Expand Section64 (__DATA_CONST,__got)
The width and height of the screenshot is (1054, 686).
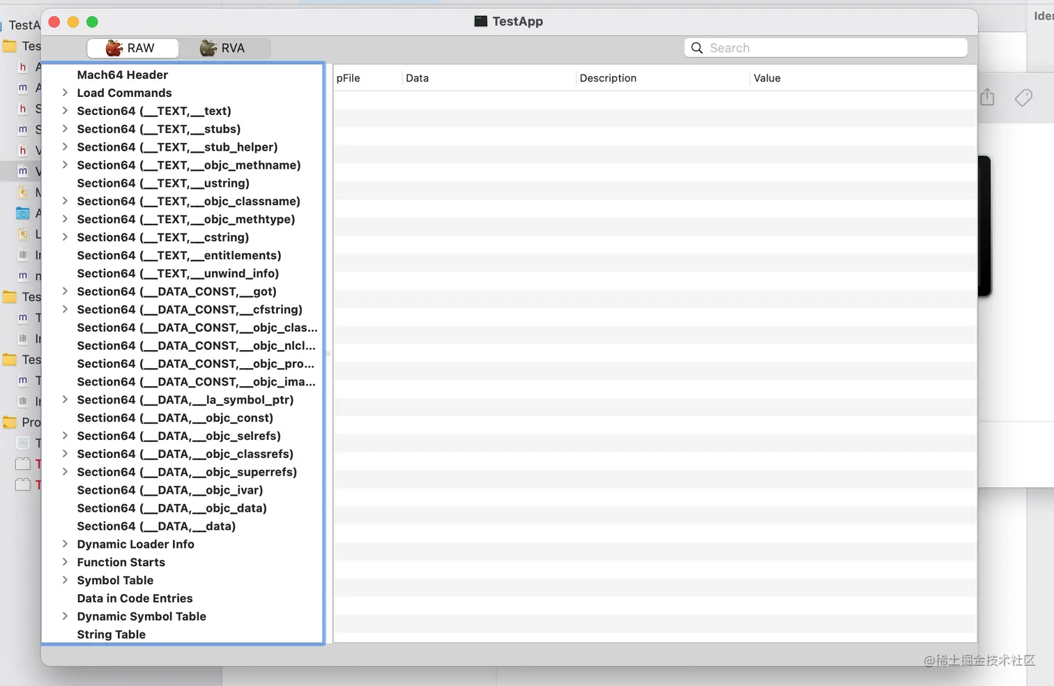tap(65, 291)
